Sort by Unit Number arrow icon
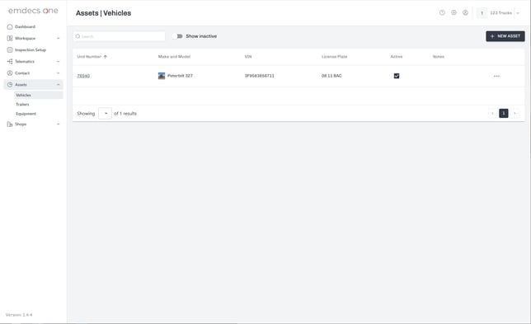Screen dimensions: 531x324 (x=106, y=57)
